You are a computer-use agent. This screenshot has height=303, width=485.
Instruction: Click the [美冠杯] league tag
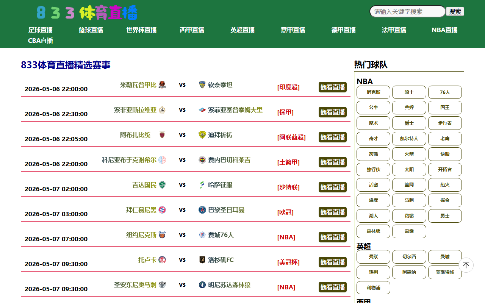[288, 262]
